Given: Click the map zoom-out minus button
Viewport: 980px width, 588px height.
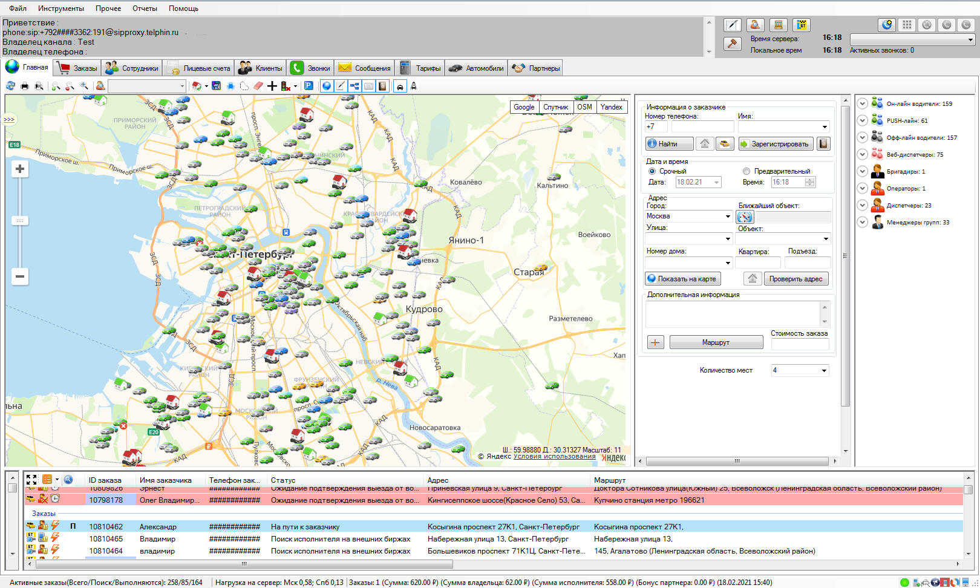Looking at the screenshot, I should pos(20,276).
